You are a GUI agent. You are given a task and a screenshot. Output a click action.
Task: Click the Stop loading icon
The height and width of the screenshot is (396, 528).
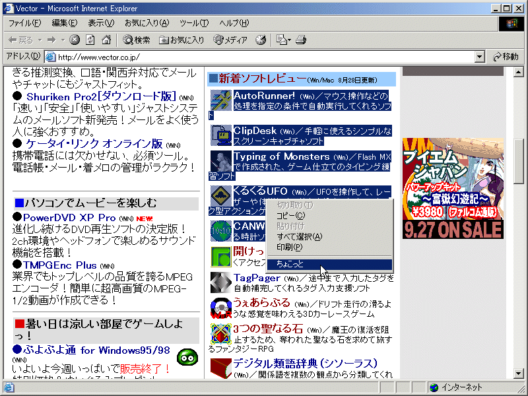click(x=75, y=40)
